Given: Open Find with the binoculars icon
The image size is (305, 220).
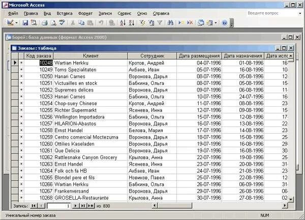Looking at the screenshot, I should click(170, 23).
